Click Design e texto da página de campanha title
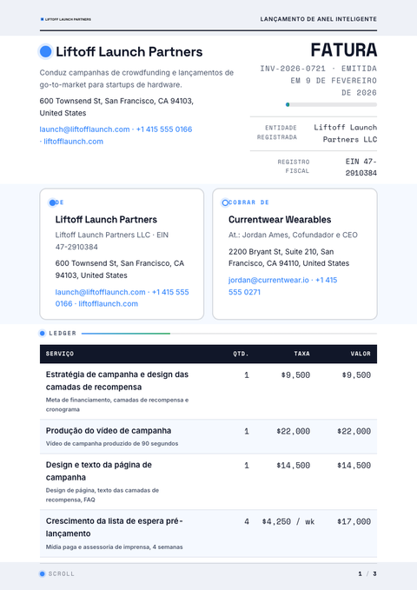This screenshot has width=417, height=590. pos(99,471)
